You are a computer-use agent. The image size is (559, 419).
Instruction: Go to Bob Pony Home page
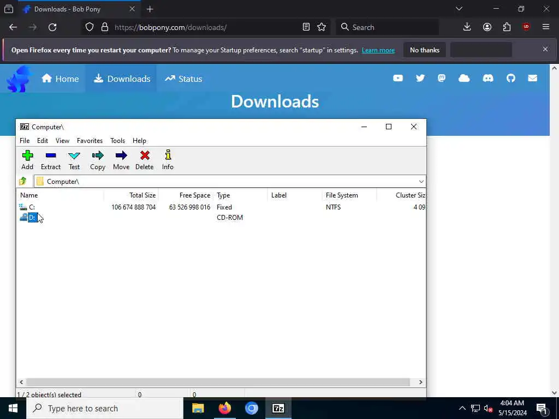point(60,79)
